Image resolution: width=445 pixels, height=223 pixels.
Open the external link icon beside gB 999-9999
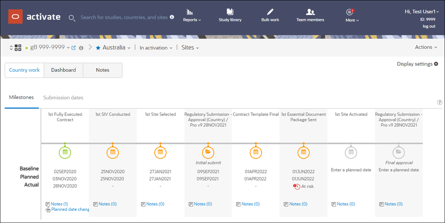73,48
